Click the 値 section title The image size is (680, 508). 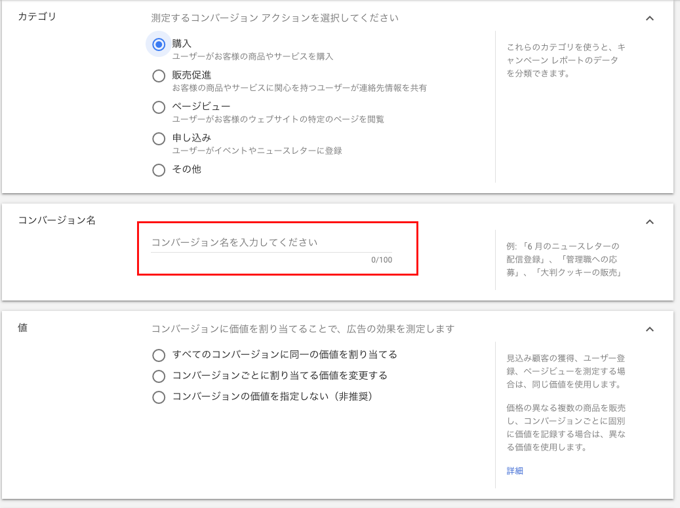22,328
